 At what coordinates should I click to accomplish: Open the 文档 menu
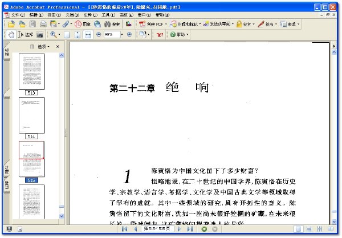coord(72,15)
